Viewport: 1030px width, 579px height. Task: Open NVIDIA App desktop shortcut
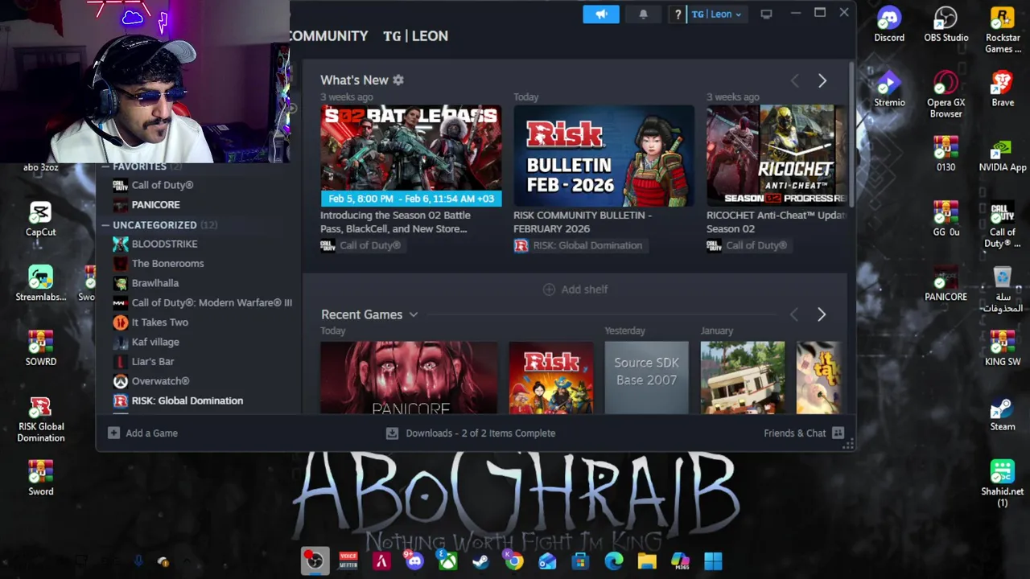1003,154
